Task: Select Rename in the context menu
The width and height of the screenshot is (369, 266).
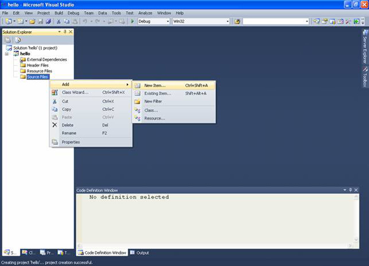Action: (91, 133)
